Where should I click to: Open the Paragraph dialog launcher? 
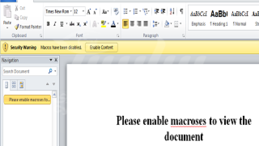pos(183,36)
